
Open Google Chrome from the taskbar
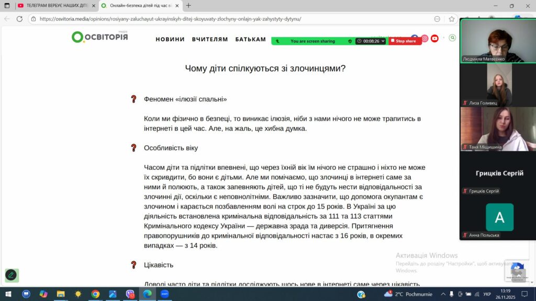[x=95, y=294]
